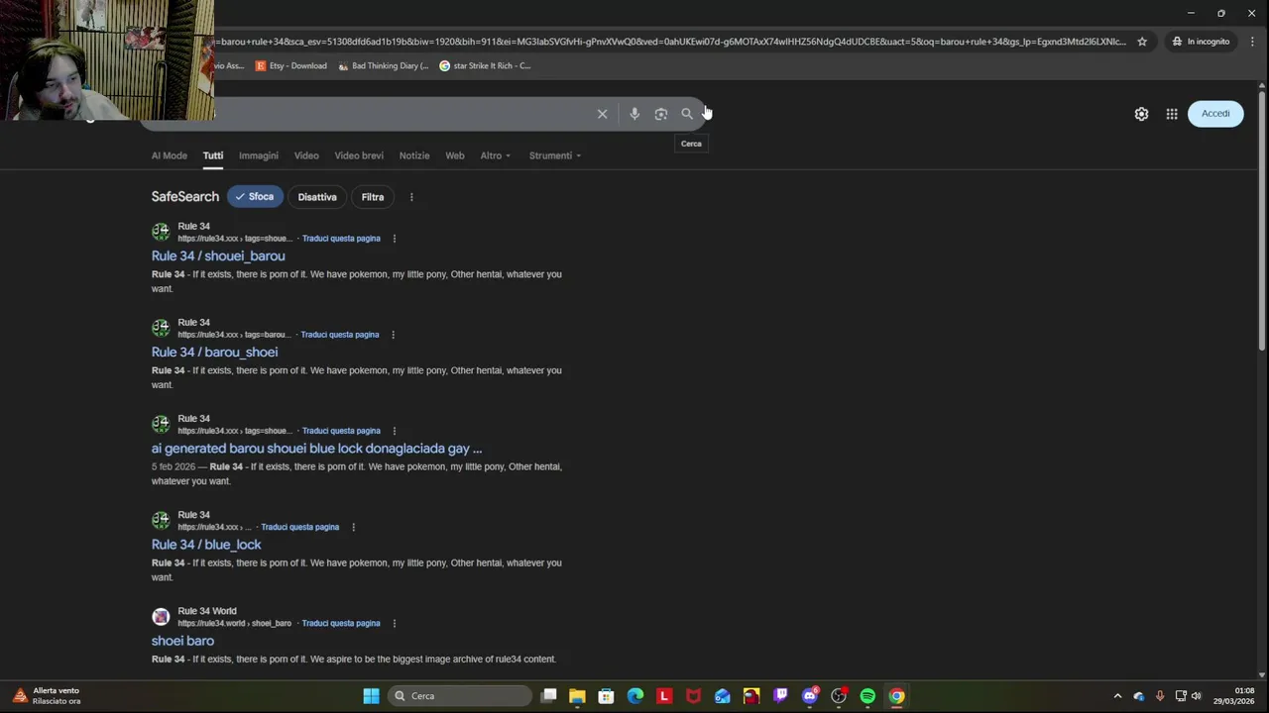1269x713 pixels.
Task: Switch to Video brevi tab
Action: pyautogui.click(x=359, y=155)
